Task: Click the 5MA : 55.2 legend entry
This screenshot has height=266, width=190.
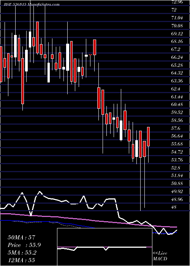Action: click(22, 253)
